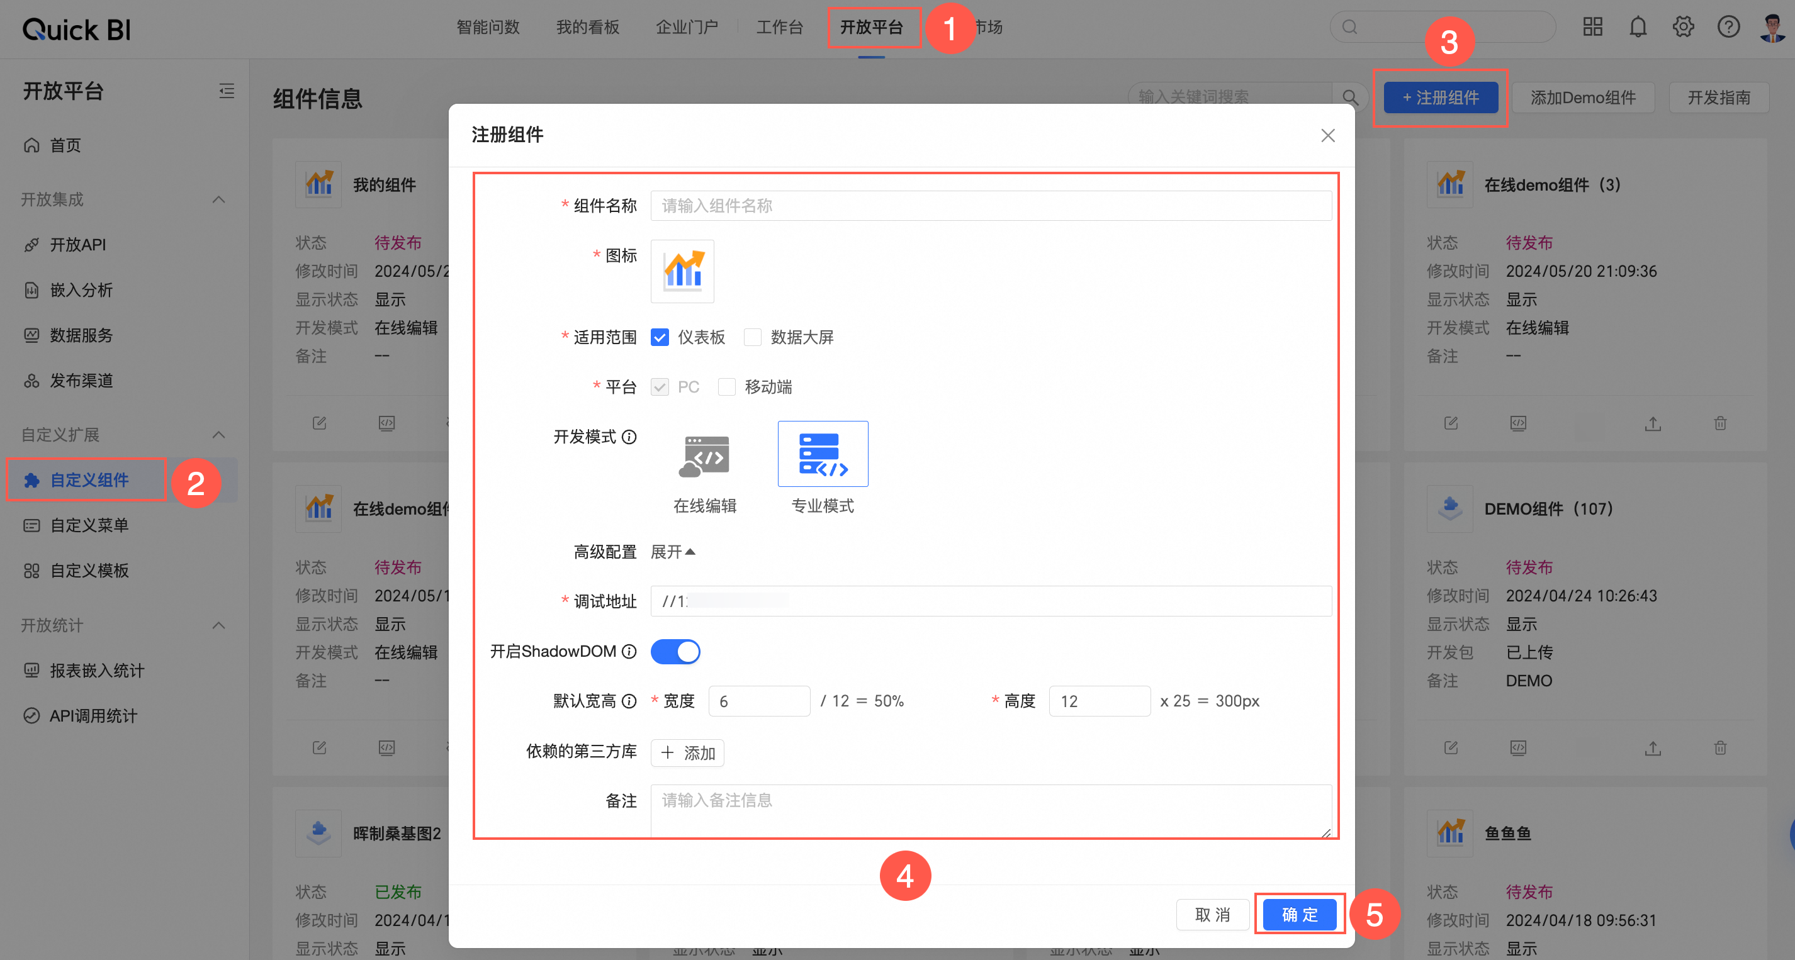This screenshot has height=960, width=1795.
Task: Click 取消 in the dialog
Action: pos(1212,914)
